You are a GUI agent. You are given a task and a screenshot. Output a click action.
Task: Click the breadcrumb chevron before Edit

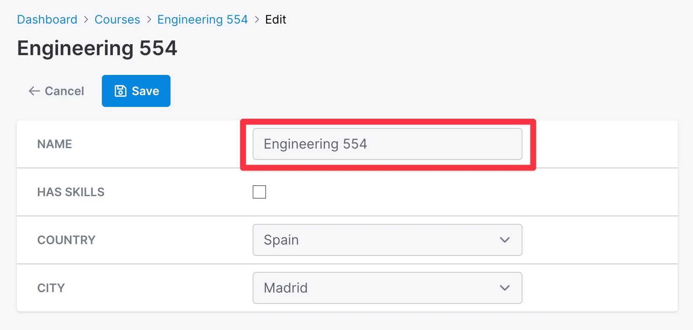pyautogui.click(x=257, y=20)
